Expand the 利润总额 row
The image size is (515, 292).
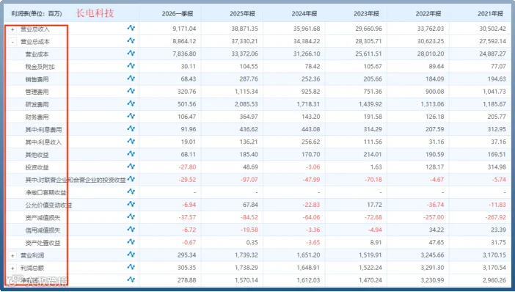(12, 268)
